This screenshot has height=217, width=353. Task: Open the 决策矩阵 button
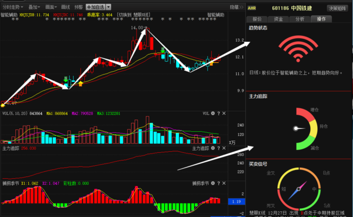point(337,8)
